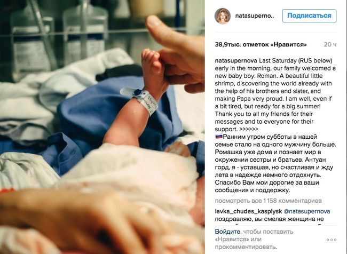The image size is (347, 254).
Task: Open lavka_chudes_kaspiysk commenter profile
Action: (x=248, y=211)
